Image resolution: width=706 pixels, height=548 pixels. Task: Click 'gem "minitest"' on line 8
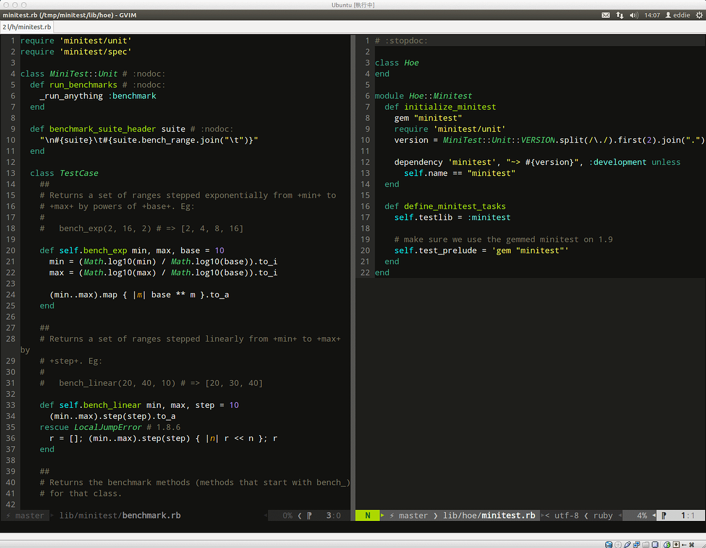pos(428,118)
